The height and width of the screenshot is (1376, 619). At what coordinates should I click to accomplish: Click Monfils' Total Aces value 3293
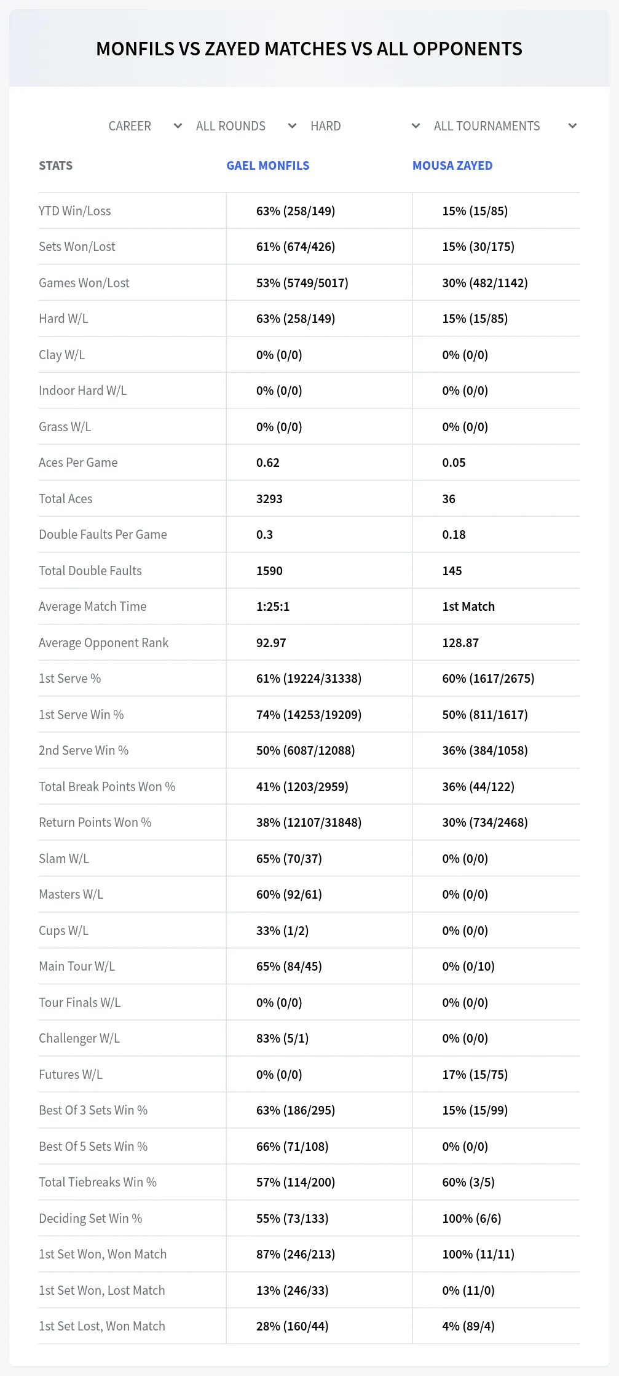(269, 499)
